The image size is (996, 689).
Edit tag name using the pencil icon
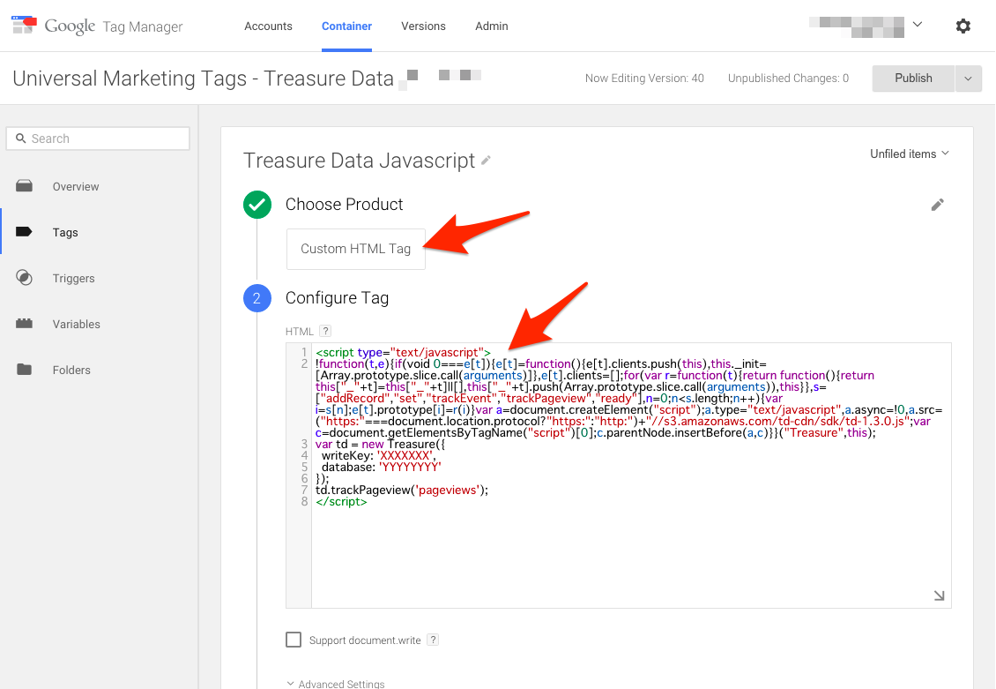pyautogui.click(x=486, y=161)
